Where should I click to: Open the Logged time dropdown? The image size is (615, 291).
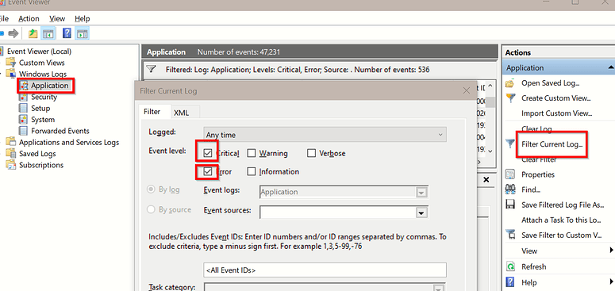coord(325,135)
